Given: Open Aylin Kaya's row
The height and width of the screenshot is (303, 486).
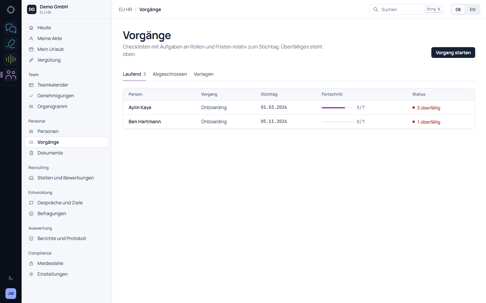Looking at the screenshot, I should (299, 108).
